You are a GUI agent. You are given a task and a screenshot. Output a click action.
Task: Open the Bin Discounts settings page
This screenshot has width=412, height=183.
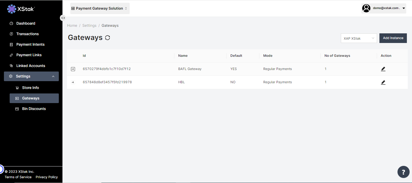click(34, 109)
